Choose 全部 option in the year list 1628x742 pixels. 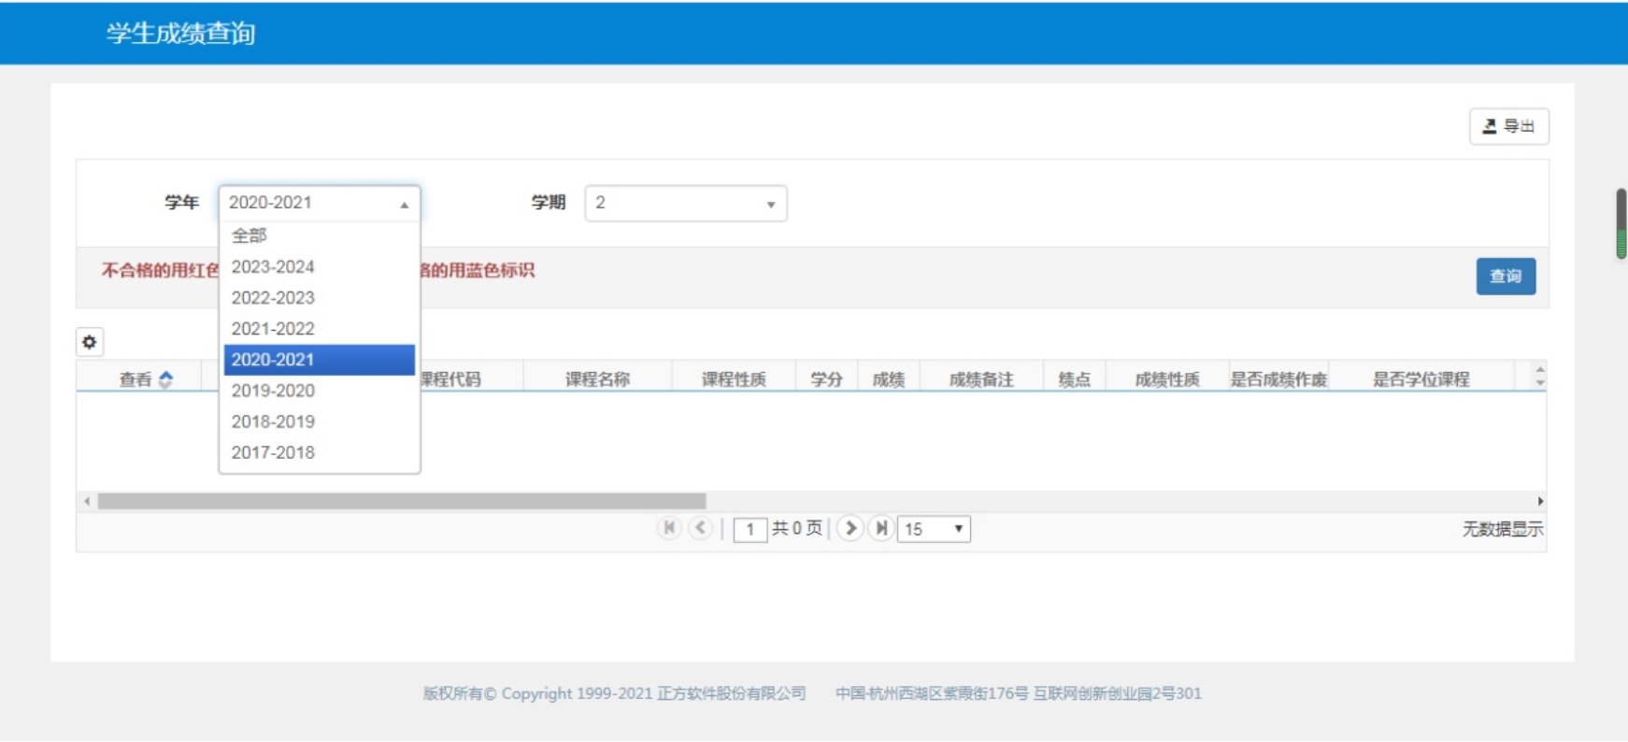[x=250, y=235]
